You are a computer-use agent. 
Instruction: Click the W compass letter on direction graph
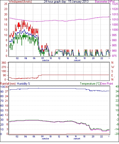tap(113, 67)
